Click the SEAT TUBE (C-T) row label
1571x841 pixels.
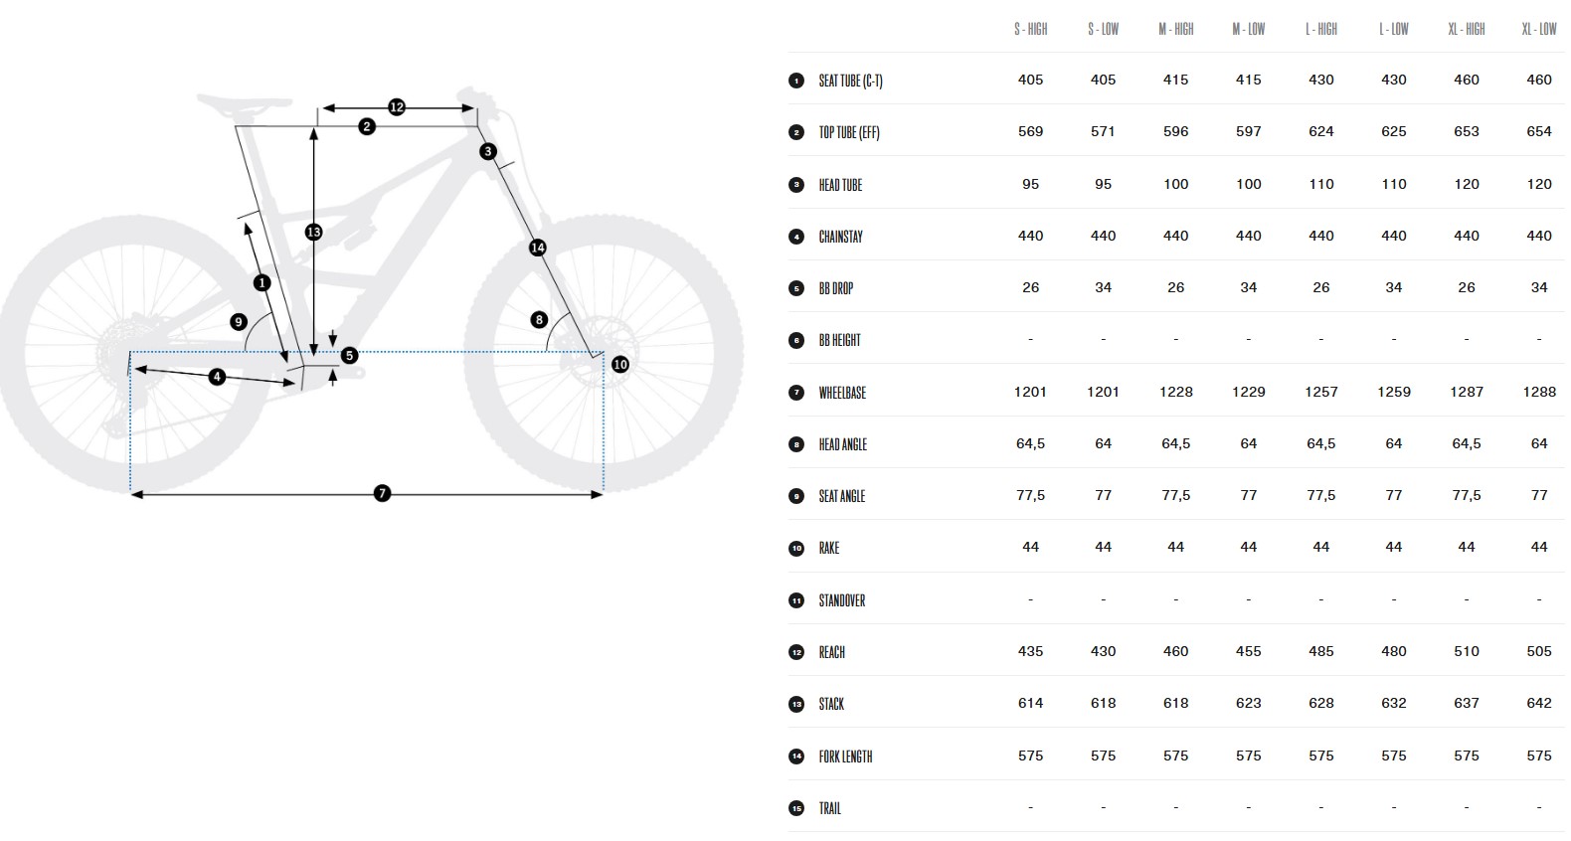pyautogui.click(x=850, y=81)
